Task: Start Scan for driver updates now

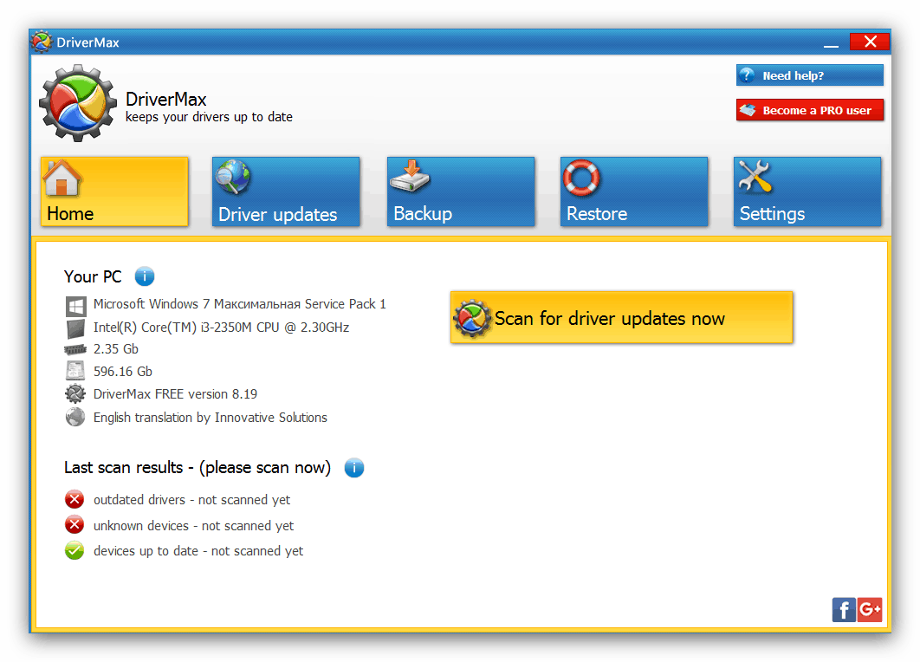Action: click(x=621, y=318)
